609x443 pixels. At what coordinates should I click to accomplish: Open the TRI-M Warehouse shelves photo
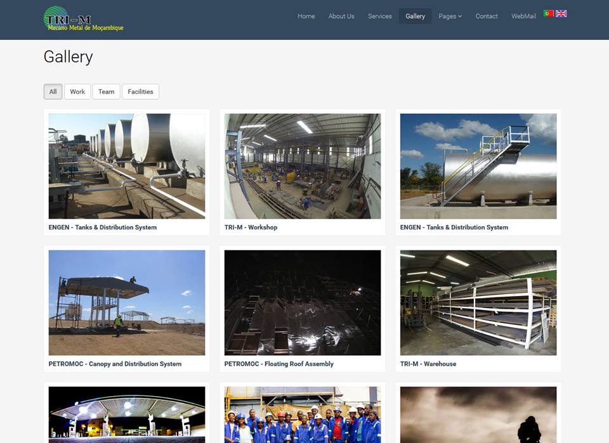478,302
